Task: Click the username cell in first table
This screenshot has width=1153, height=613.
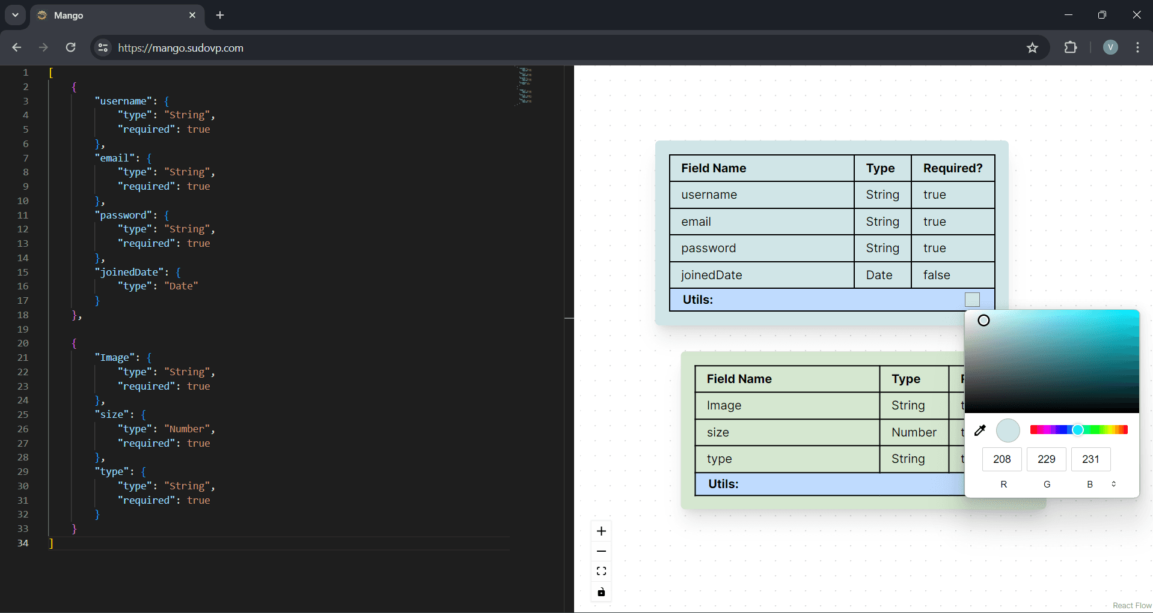Action: coord(762,195)
